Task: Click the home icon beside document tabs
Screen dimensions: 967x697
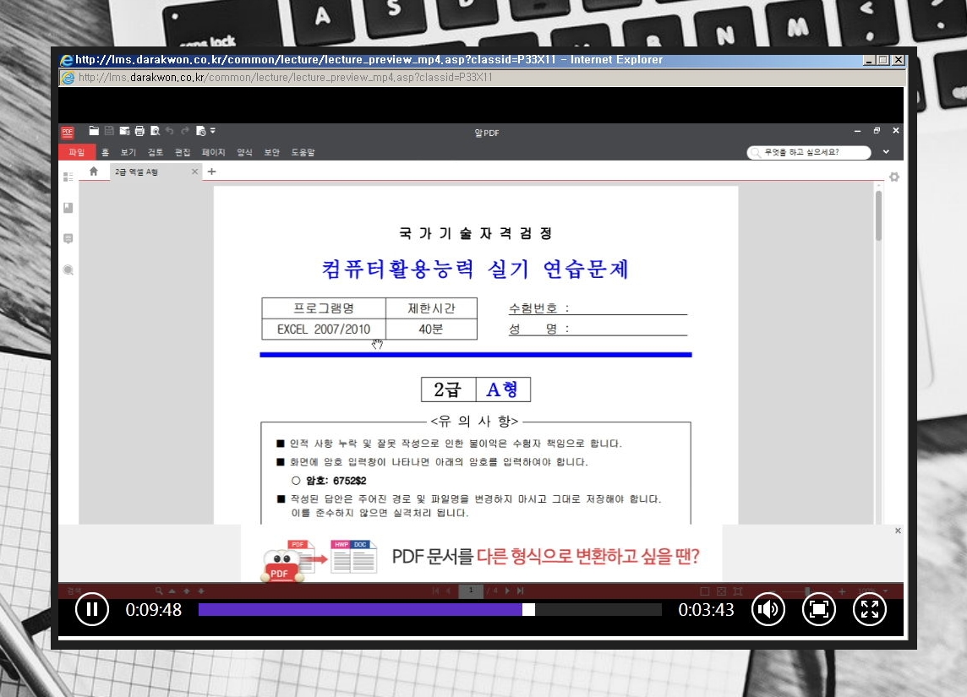Action: pyautogui.click(x=93, y=172)
